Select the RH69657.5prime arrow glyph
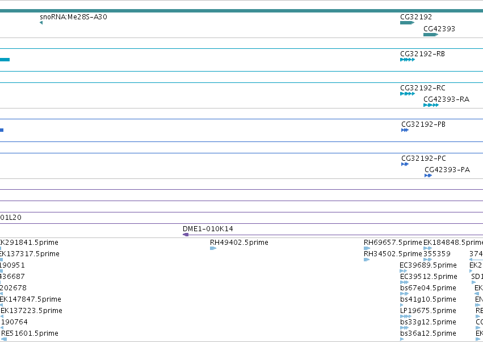This screenshot has height=342, width=483. click(367, 248)
